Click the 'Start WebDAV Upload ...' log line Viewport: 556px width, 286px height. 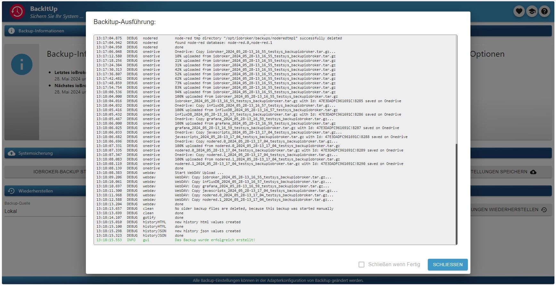(199, 173)
